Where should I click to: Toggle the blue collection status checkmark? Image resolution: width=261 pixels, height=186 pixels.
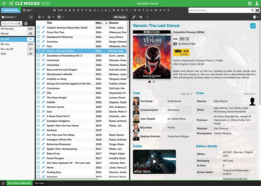pyautogui.click(x=253, y=26)
